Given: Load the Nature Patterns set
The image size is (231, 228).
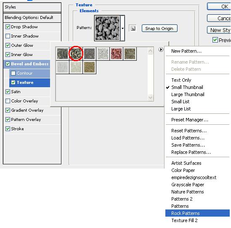Looking at the screenshot, I should pyautogui.click(x=188, y=192).
